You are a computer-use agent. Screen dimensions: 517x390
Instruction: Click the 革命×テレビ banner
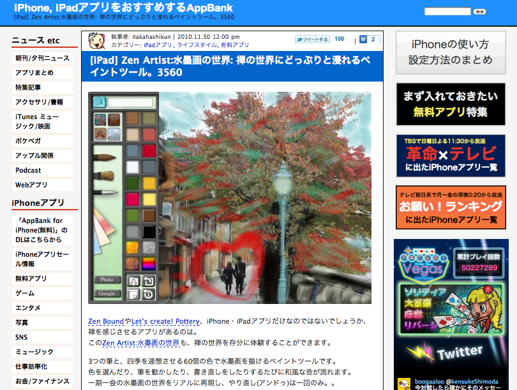pyautogui.click(x=451, y=155)
